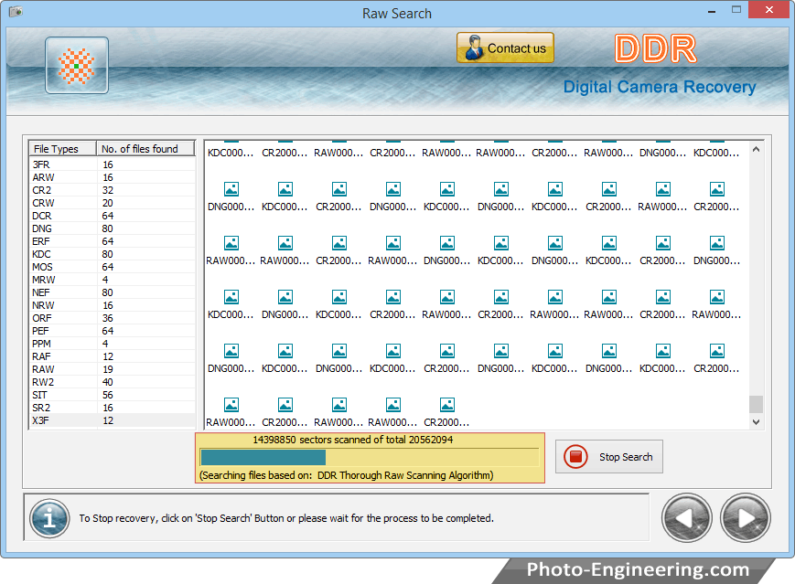Select the 3FR file type row

coord(112,165)
